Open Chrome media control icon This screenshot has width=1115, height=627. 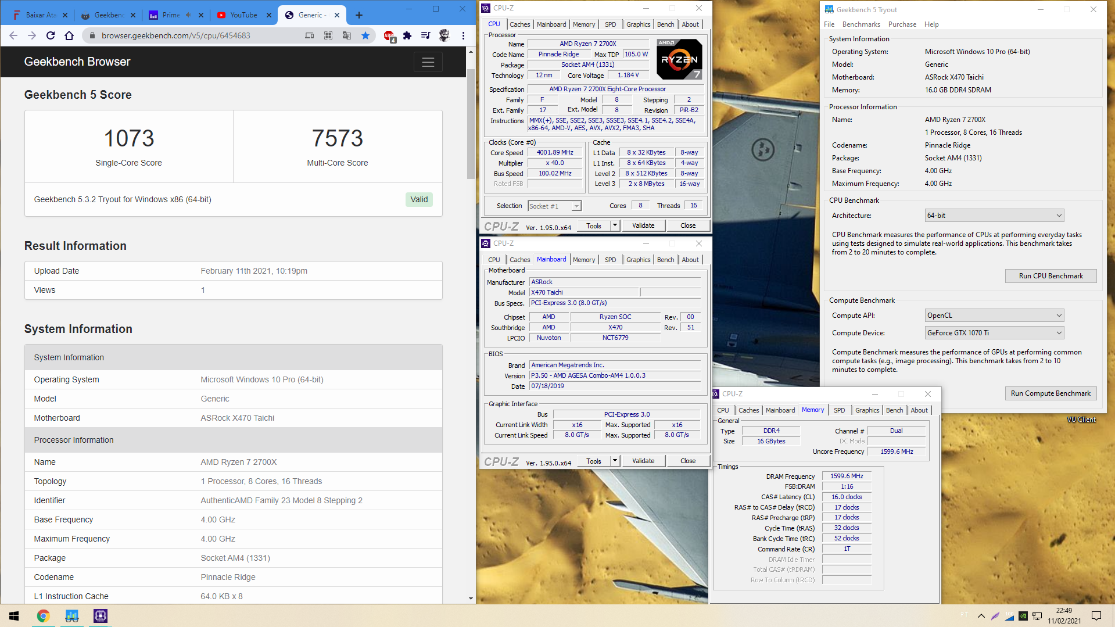(x=426, y=35)
